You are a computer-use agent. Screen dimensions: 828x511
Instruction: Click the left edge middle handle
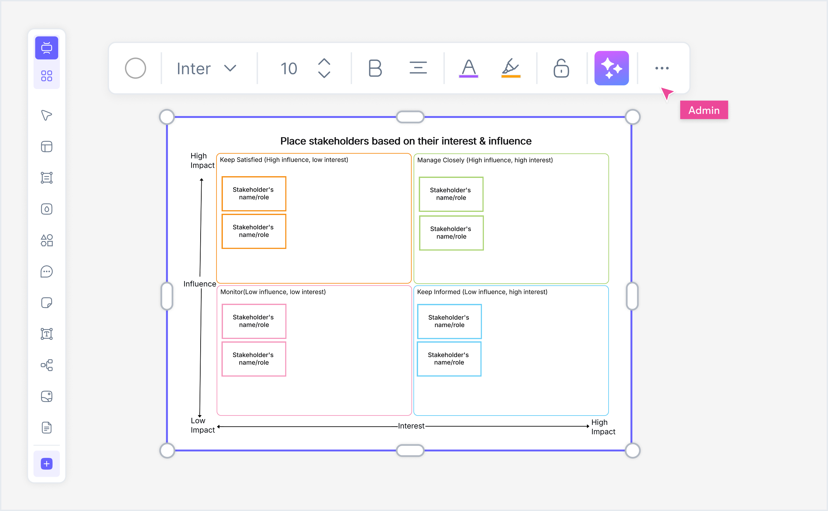pyautogui.click(x=167, y=296)
